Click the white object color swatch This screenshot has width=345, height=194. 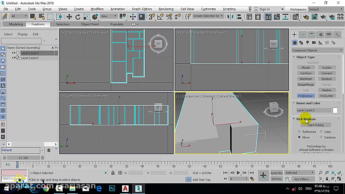click(335, 110)
